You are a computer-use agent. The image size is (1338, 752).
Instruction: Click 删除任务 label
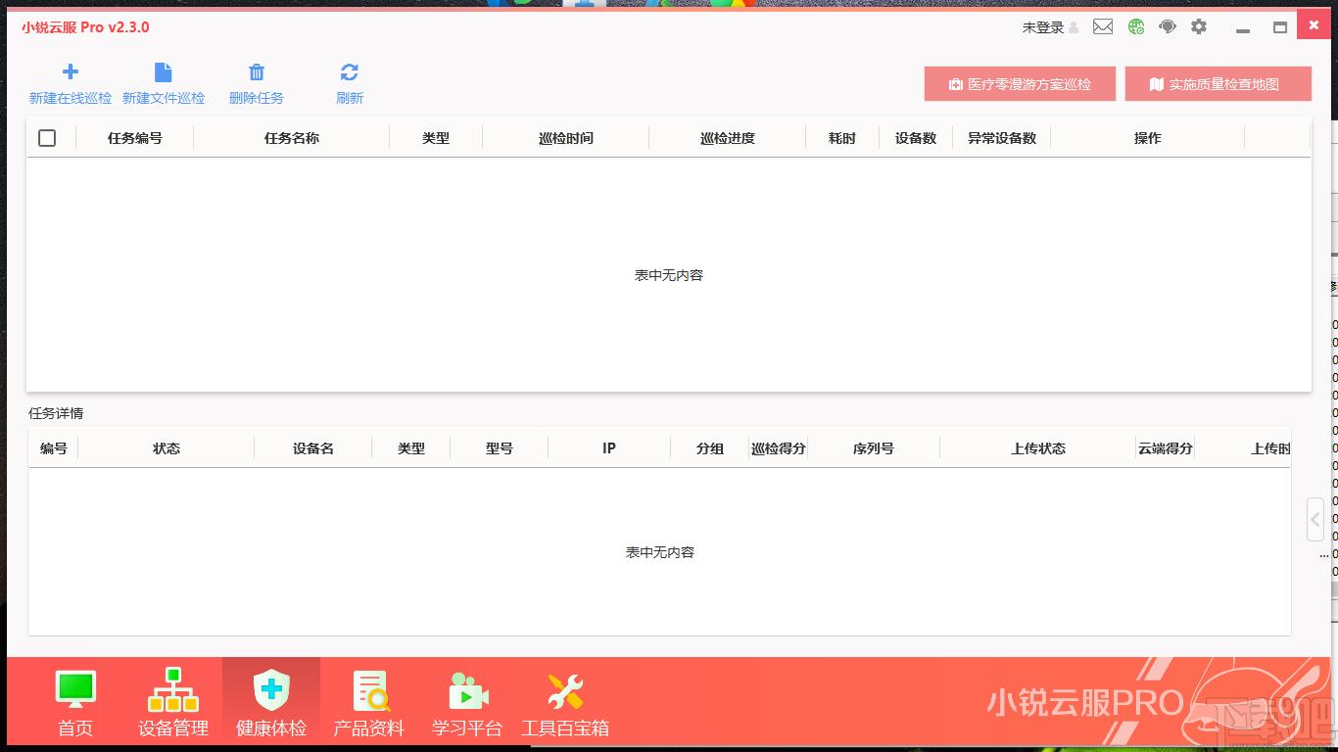coord(257,98)
